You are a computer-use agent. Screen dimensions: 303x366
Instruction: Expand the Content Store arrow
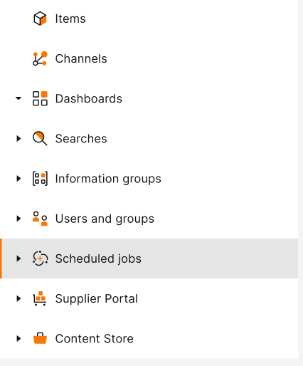pos(18,338)
